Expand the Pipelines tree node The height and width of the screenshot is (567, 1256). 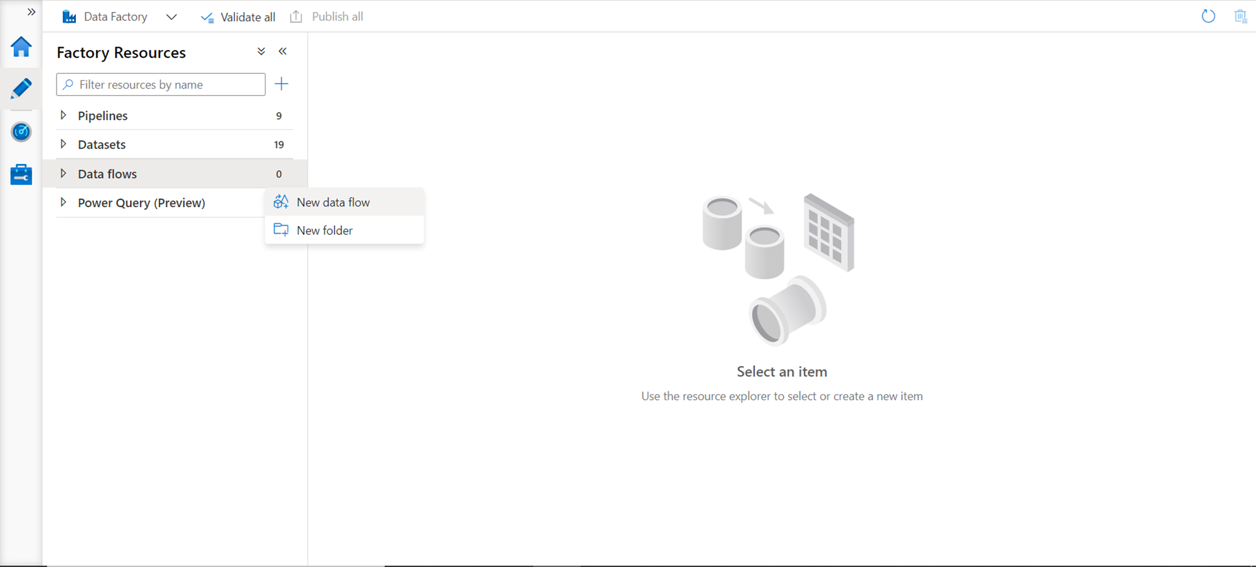click(63, 116)
